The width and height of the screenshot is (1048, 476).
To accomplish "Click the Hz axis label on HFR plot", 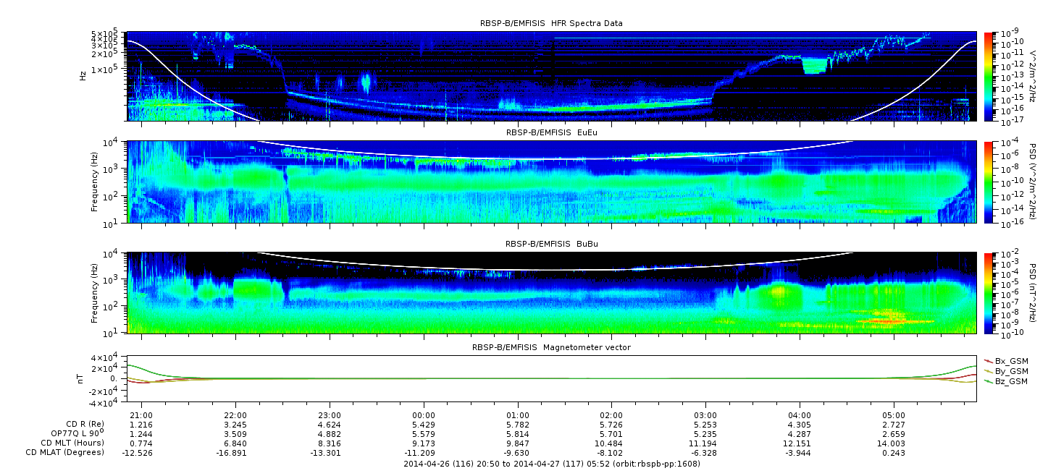I will click(x=82, y=76).
